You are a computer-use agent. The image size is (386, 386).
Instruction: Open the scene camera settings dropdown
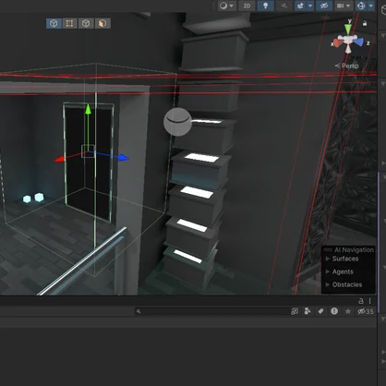[x=344, y=6]
